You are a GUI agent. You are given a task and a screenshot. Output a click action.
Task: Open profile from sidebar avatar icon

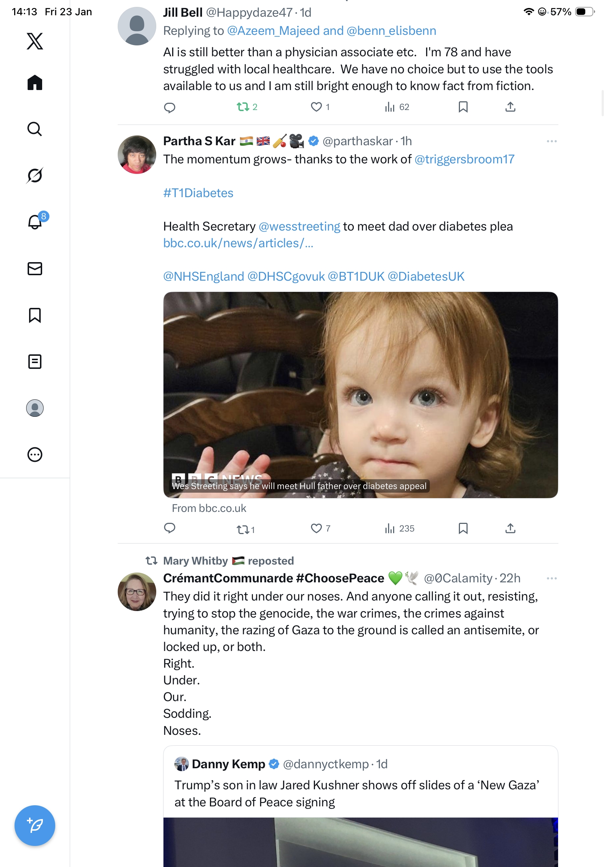35,408
